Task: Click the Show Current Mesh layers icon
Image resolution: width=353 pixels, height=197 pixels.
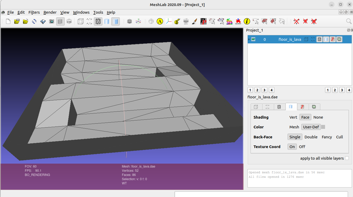Action: pos(129,21)
